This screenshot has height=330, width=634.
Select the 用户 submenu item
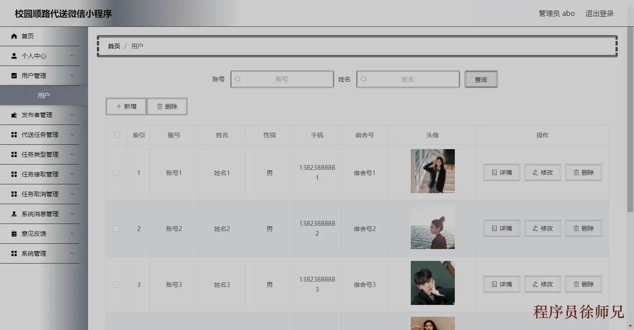[x=44, y=95]
